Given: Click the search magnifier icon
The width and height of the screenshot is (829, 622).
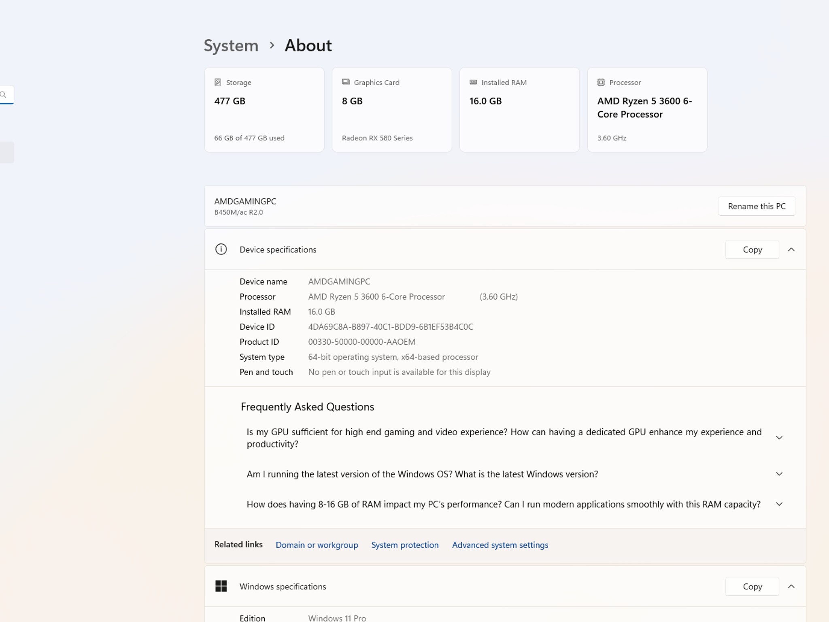Looking at the screenshot, I should point(3,95).
